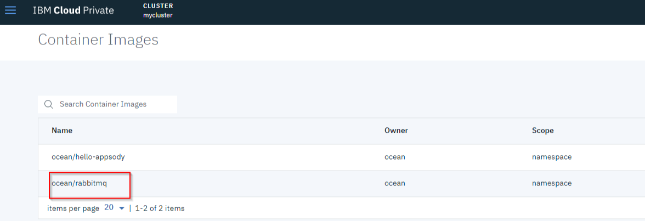Image resolution: width=645 pixels, height=221 pixels.
Task: Focus the Search Container Images field
Action: click(107, 105)
